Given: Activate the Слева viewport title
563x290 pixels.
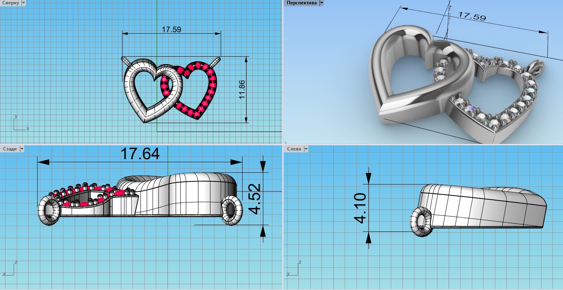Looking at the screenshot, I should (294, 149).
